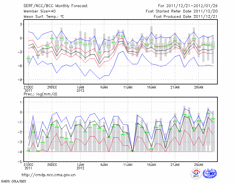Click the BCC logo icon
Viewport: 237px width, 183px height.
pyautogui.click(x=196, y=173)
